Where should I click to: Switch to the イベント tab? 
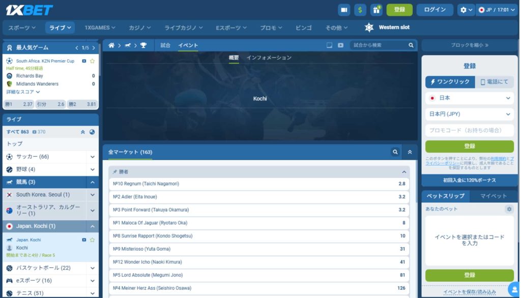pos(188,45)
